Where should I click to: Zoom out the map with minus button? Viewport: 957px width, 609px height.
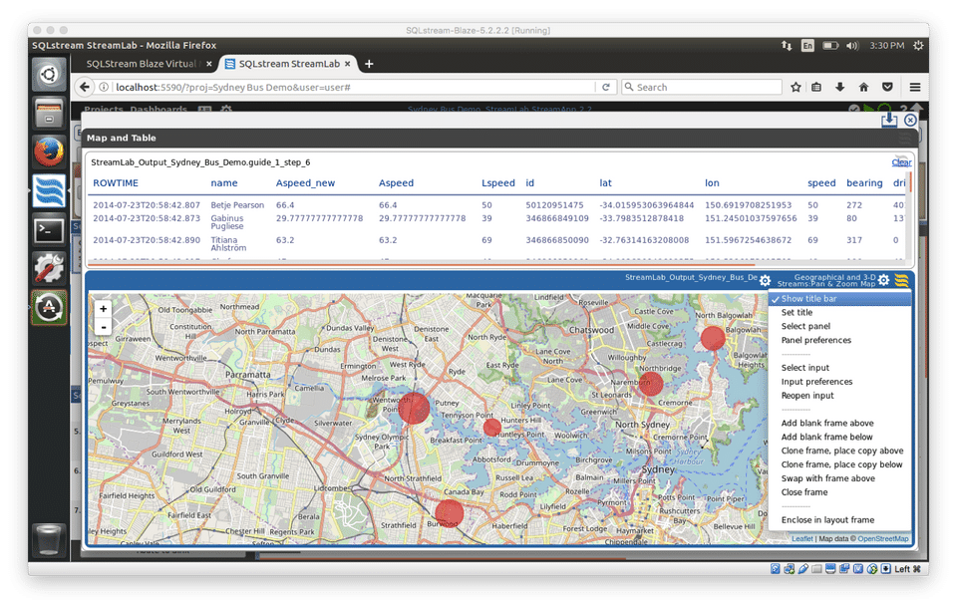coord(103,327)
